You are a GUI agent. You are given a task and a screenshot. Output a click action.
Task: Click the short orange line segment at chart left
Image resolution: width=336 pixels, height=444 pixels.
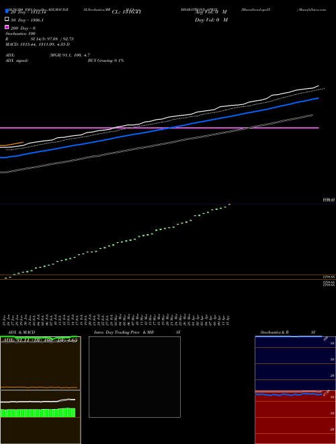click(x=11, y=144)
